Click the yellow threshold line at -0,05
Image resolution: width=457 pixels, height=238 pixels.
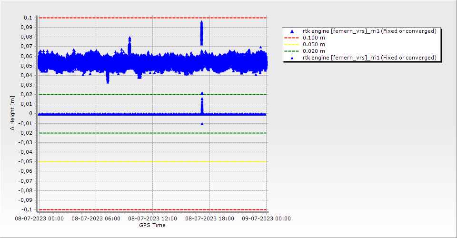(x=143, y=162)
